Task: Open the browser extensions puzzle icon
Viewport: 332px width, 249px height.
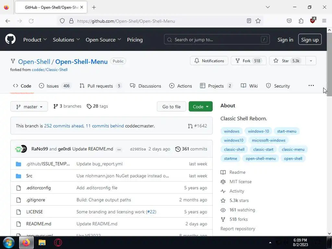Action: tap(301, 21)
